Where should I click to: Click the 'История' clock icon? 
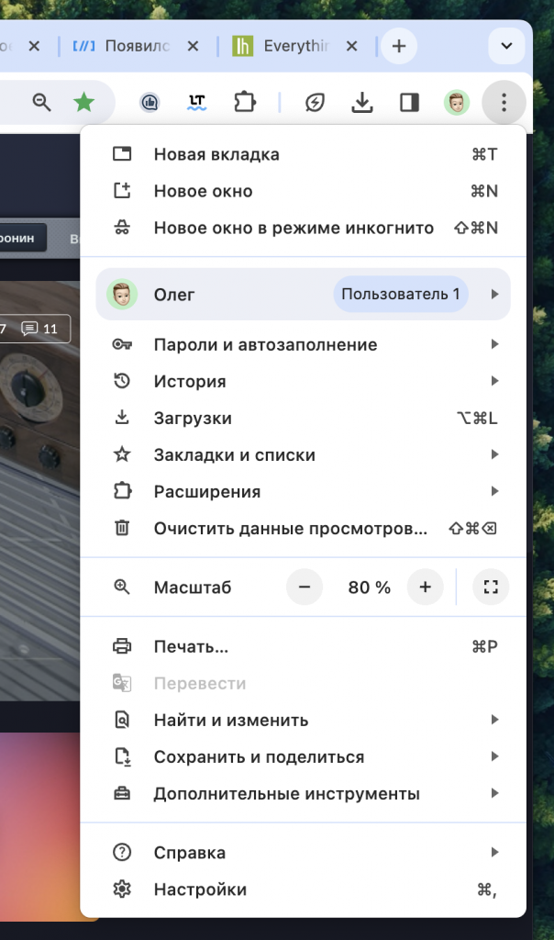122,381
